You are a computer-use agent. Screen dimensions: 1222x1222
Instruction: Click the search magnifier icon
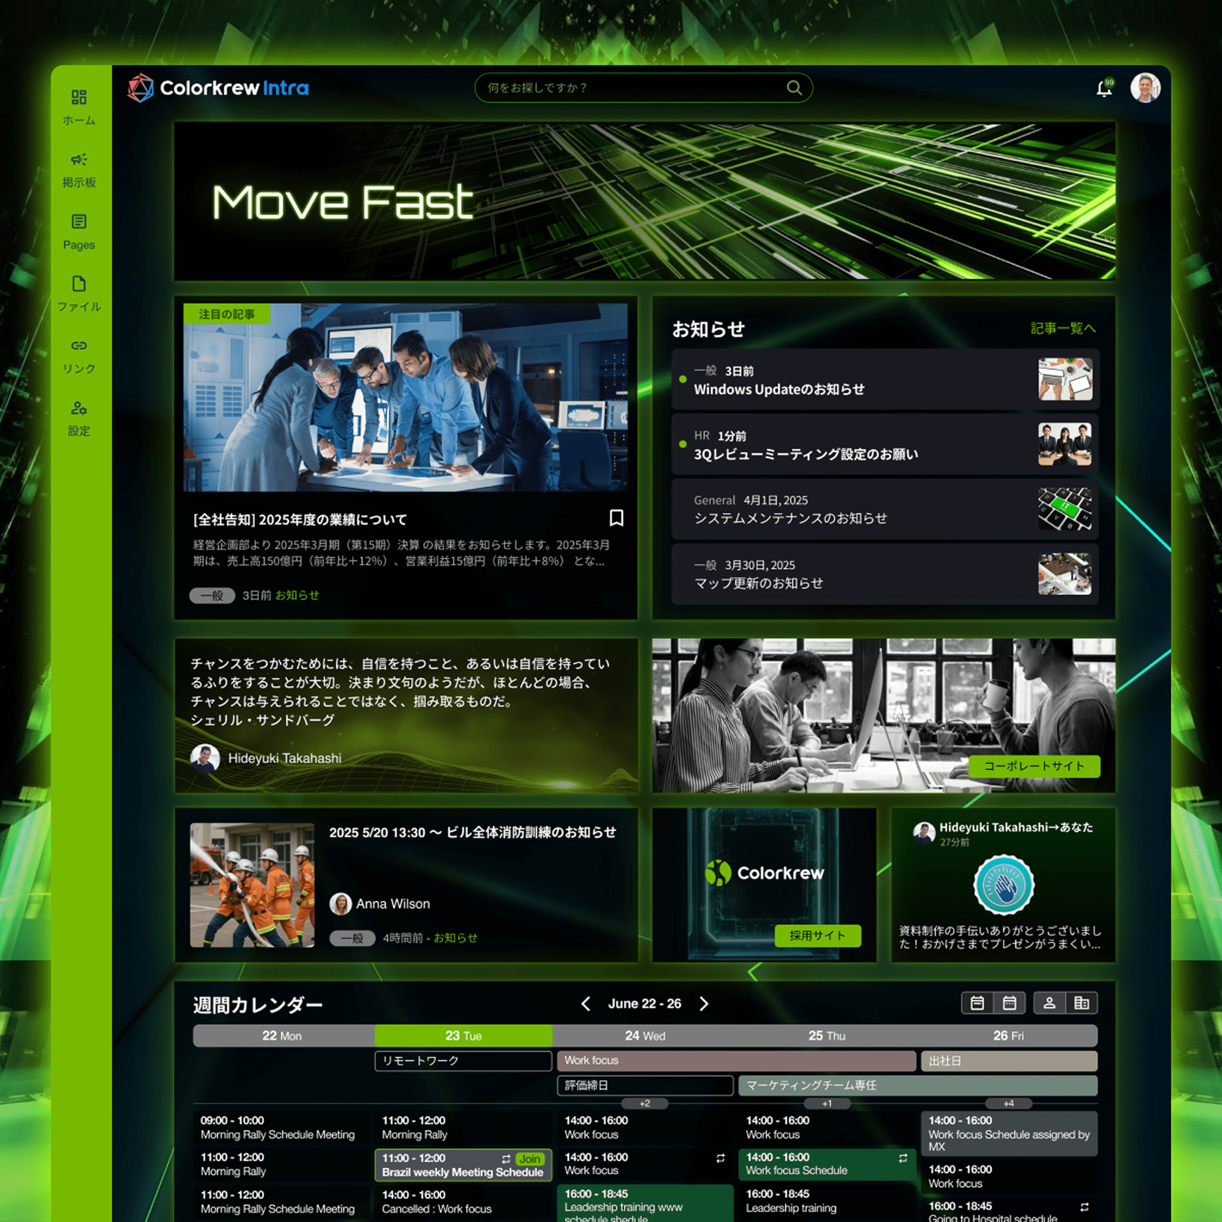point(794,88)
